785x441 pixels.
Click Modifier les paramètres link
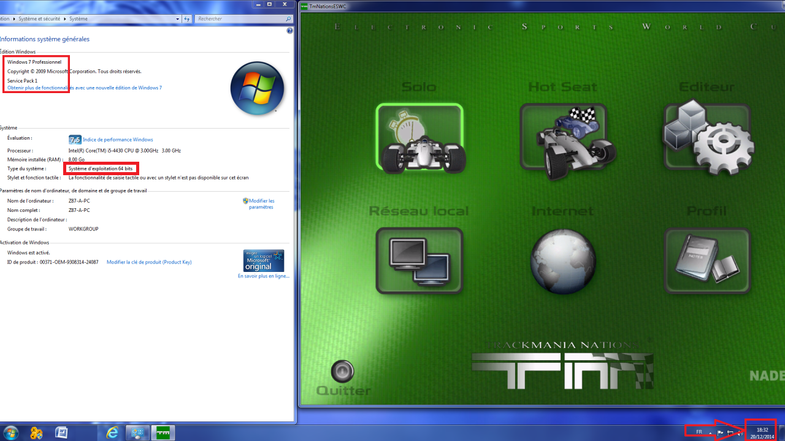point(262,204)
